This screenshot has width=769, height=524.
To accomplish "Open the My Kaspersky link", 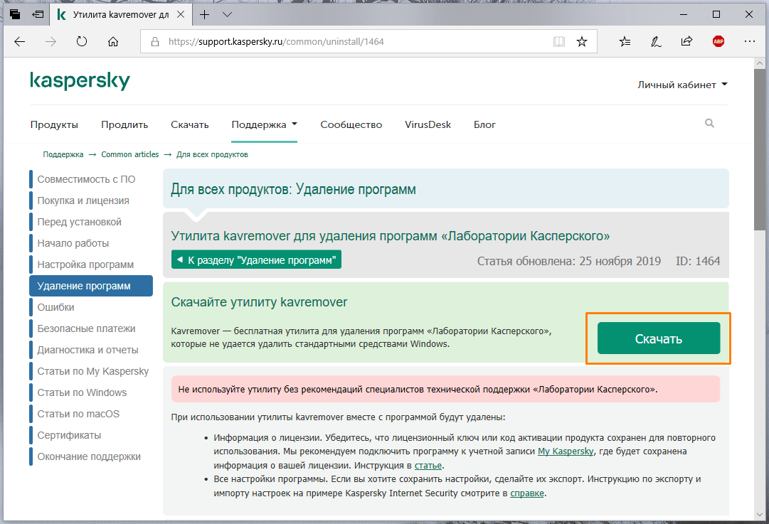I will 566,451.
